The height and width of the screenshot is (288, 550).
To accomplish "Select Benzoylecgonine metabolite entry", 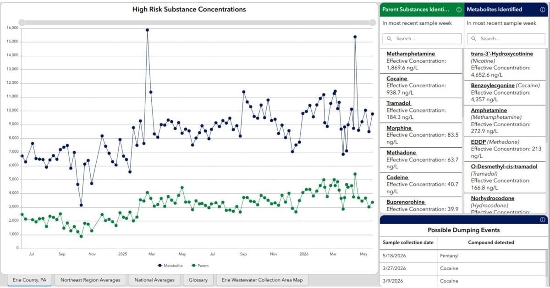I will 493,85.
